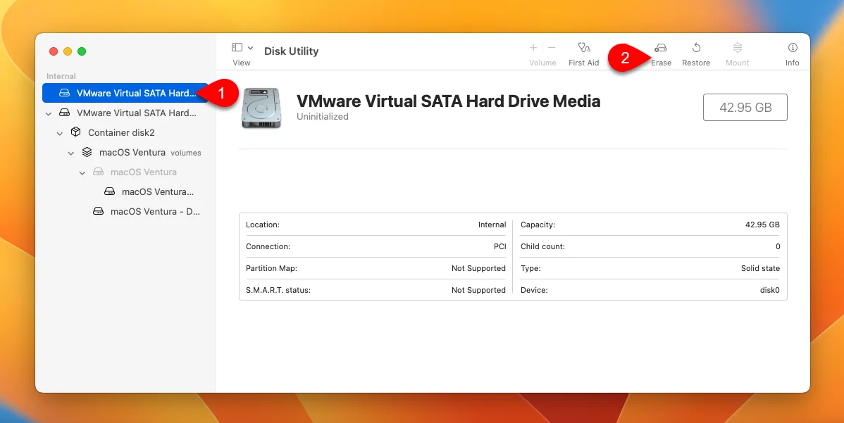The image size is (844, 423).
Task: Open the Info toolbar icon
Action: [x=793, y=48]
